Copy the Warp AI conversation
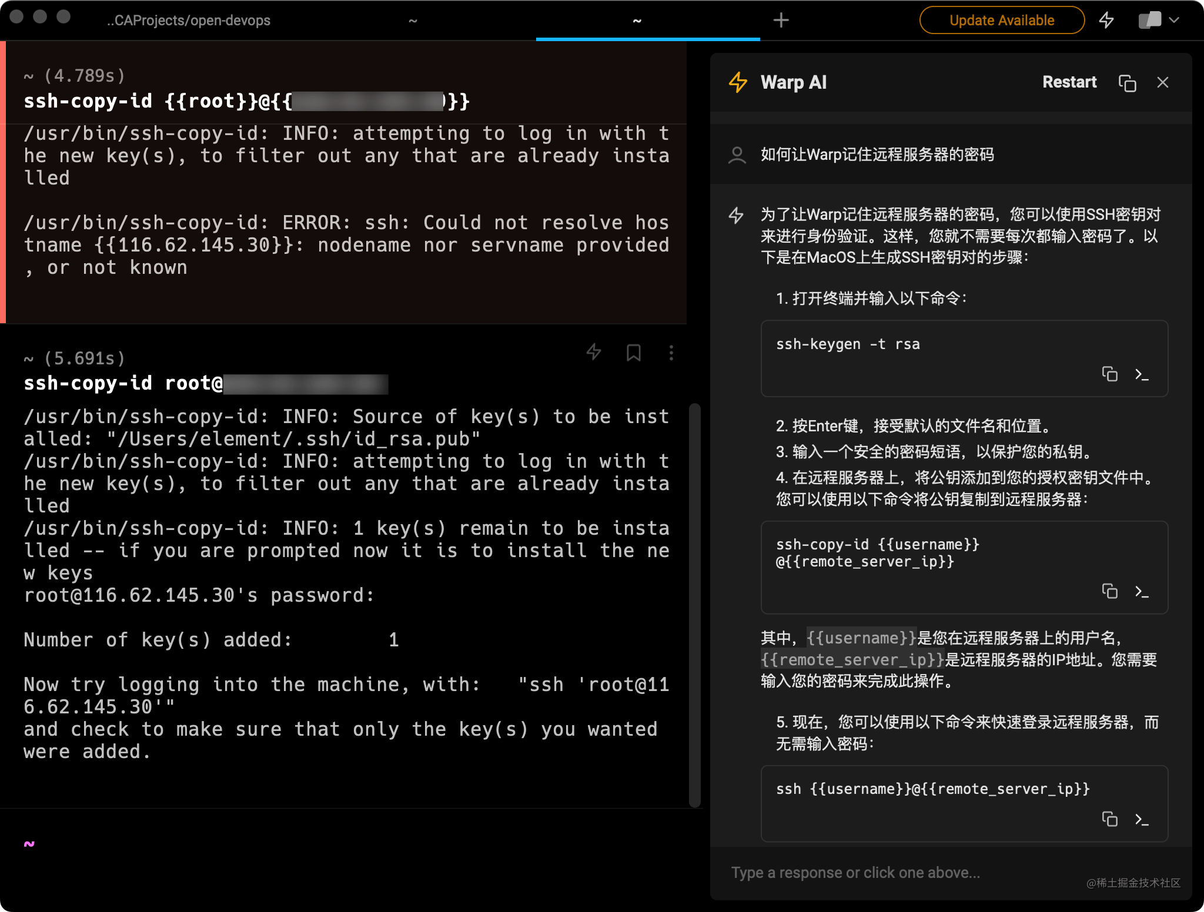 (x=1126, y=82)
